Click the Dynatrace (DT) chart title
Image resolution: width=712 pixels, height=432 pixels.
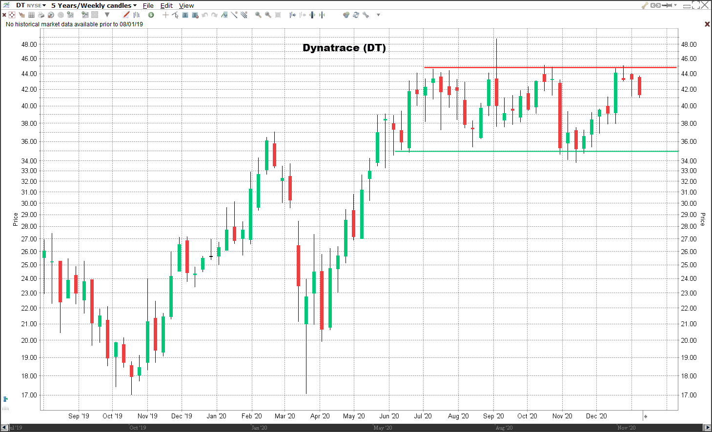click(344, 48)
